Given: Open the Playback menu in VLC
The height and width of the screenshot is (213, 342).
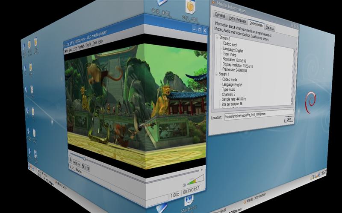Looking at the screenshot, I should click(x=81, y=46).
